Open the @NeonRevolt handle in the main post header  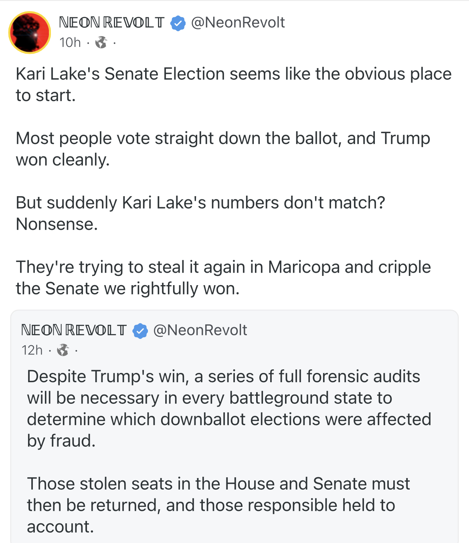238,22
